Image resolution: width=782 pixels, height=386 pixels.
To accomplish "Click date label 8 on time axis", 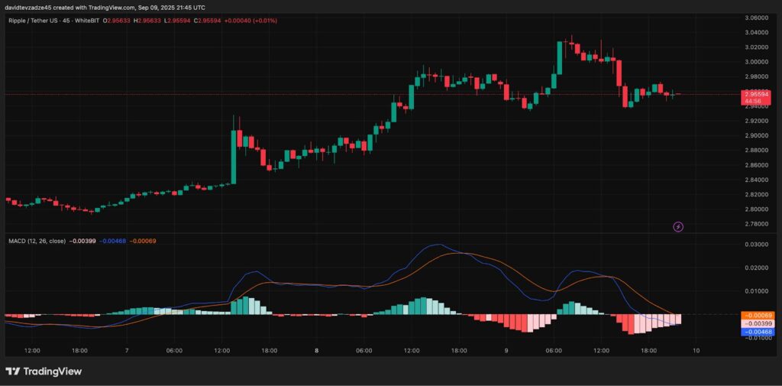I will [x=316, y=350].
